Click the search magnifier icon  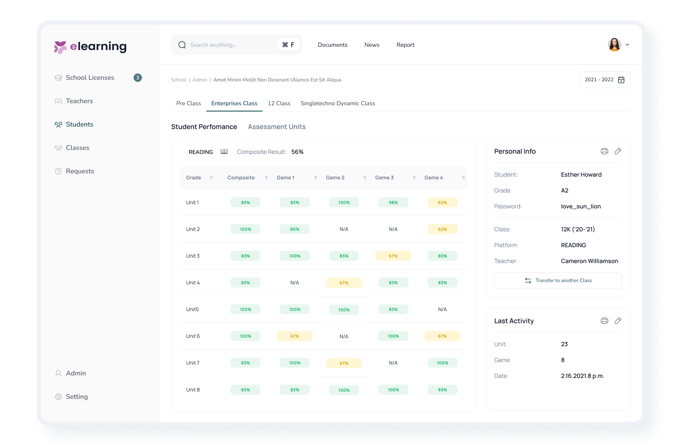tap(182, 45)
